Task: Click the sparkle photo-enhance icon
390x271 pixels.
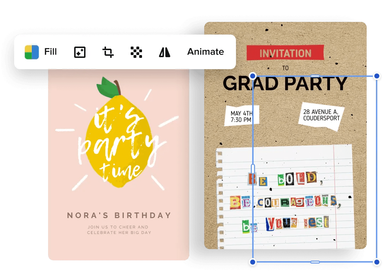Action: click(79, 52)
